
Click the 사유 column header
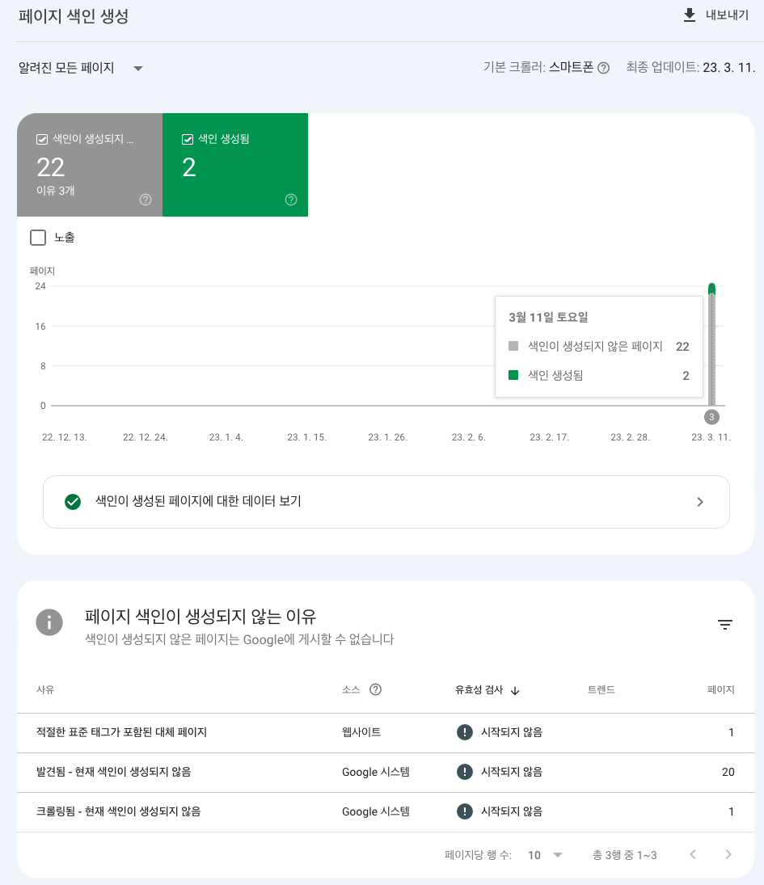(x=45, y=689)
